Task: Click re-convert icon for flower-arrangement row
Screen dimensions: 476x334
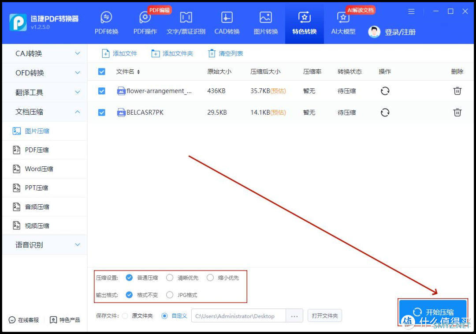Action: click(x=385, y=91)
